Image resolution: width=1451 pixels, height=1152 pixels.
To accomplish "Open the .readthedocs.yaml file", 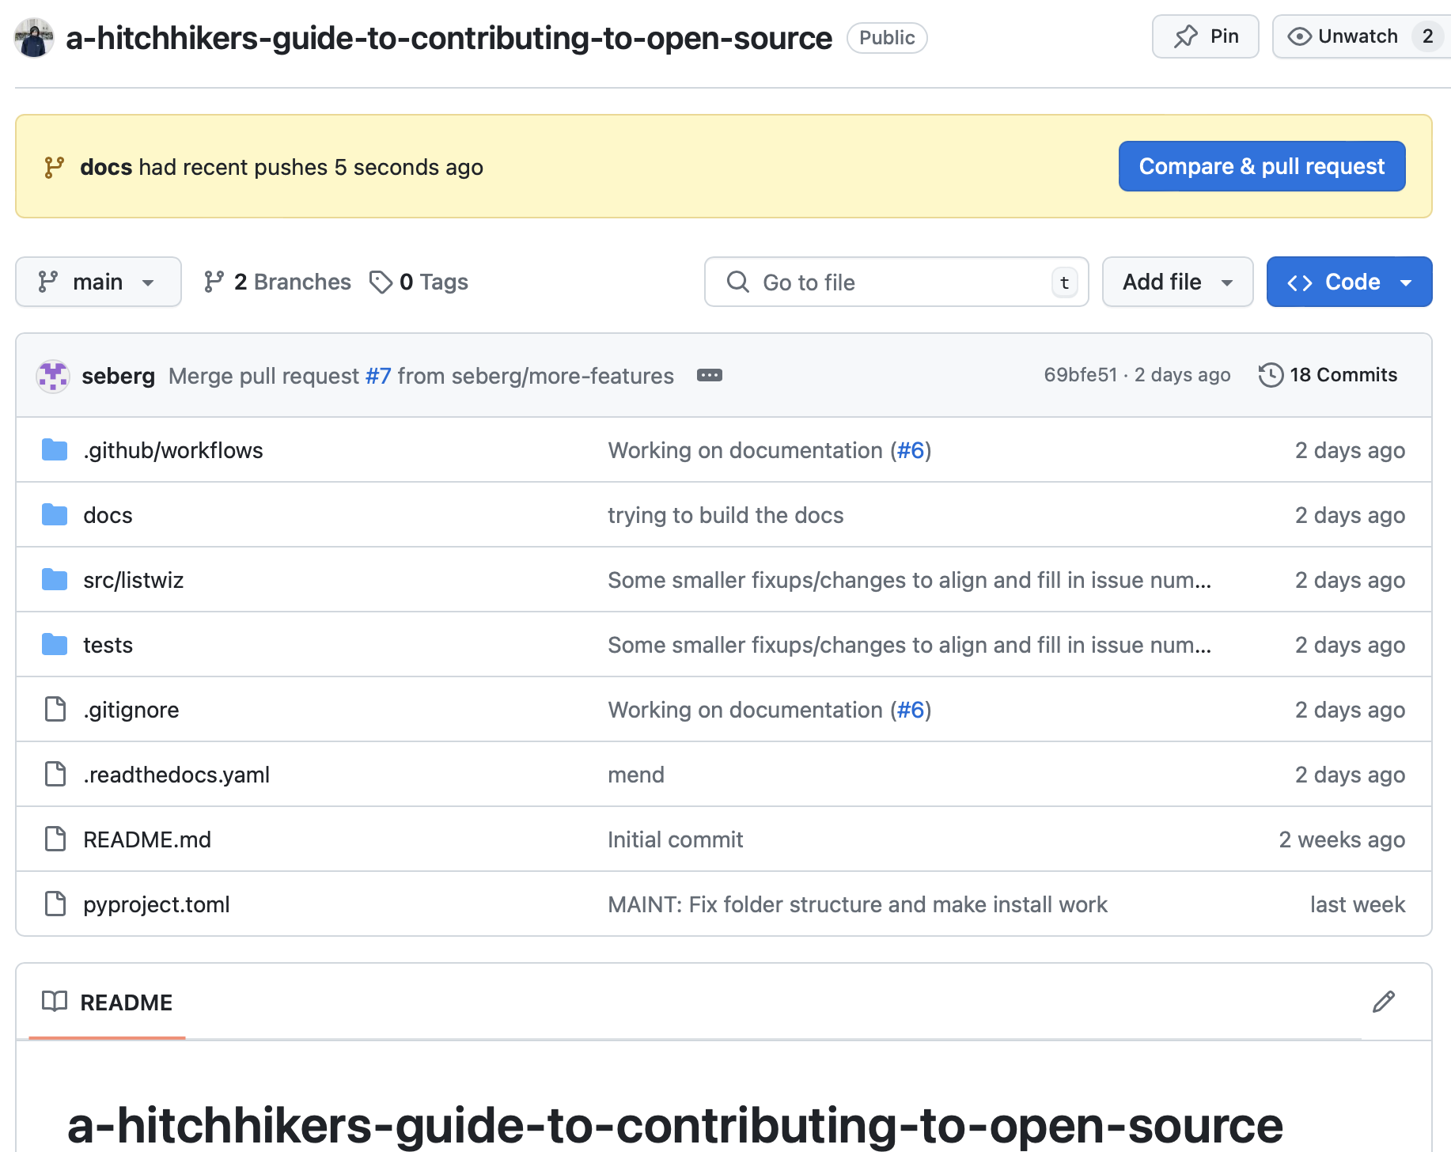I will (176, 775).
